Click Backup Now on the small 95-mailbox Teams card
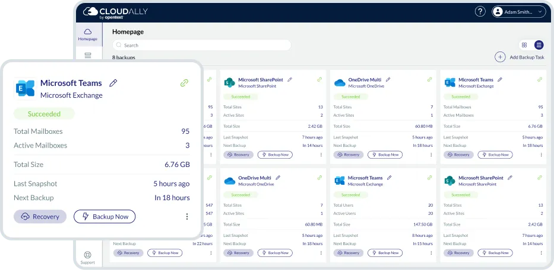 point(495,155)
